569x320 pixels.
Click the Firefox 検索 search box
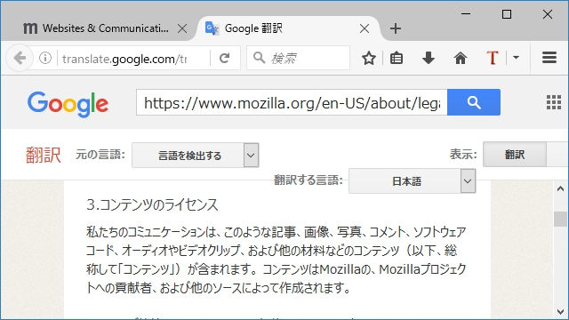coord(298,58)
